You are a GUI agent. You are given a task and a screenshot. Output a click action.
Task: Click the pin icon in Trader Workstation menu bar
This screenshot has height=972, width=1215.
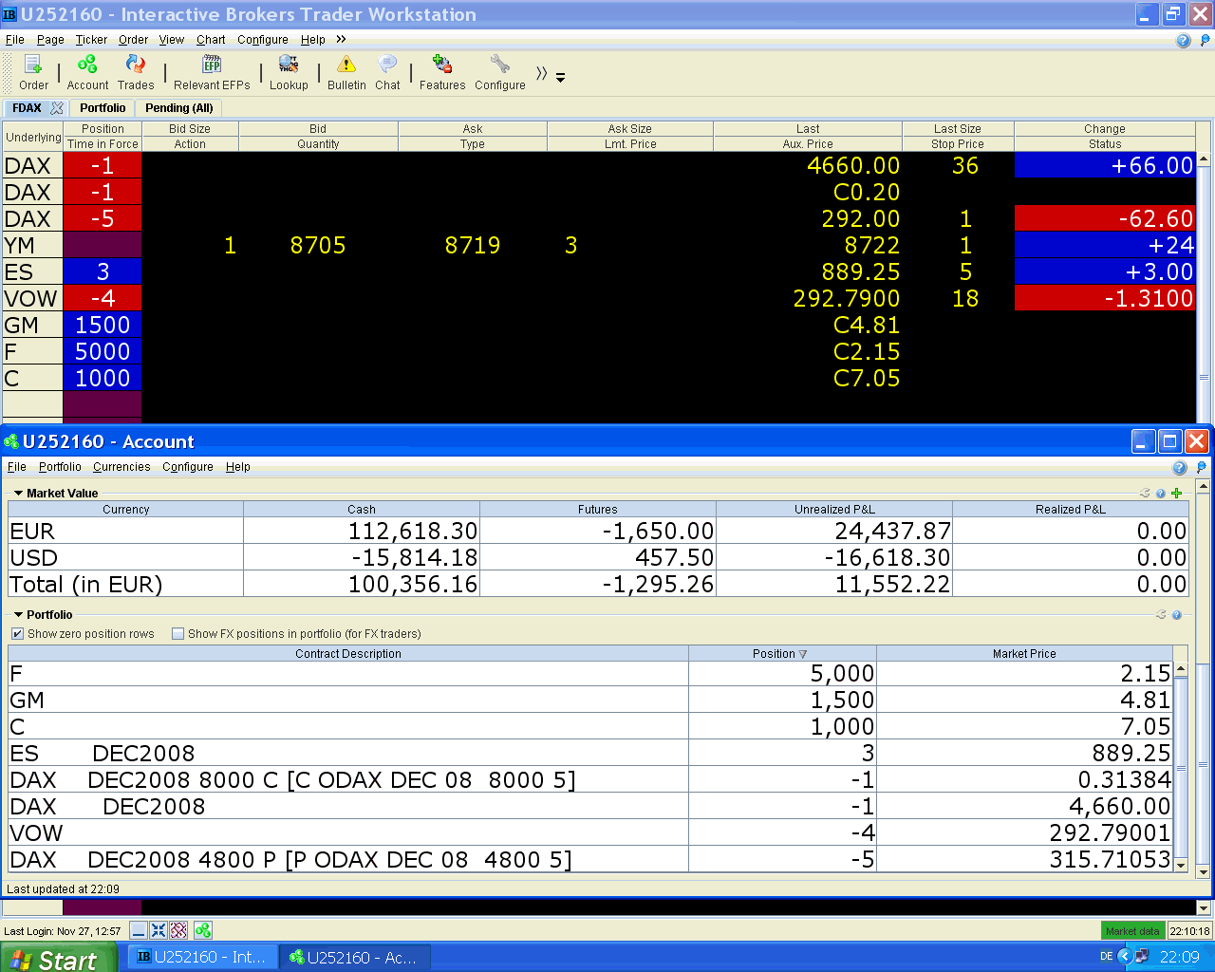pos(1206,40)
